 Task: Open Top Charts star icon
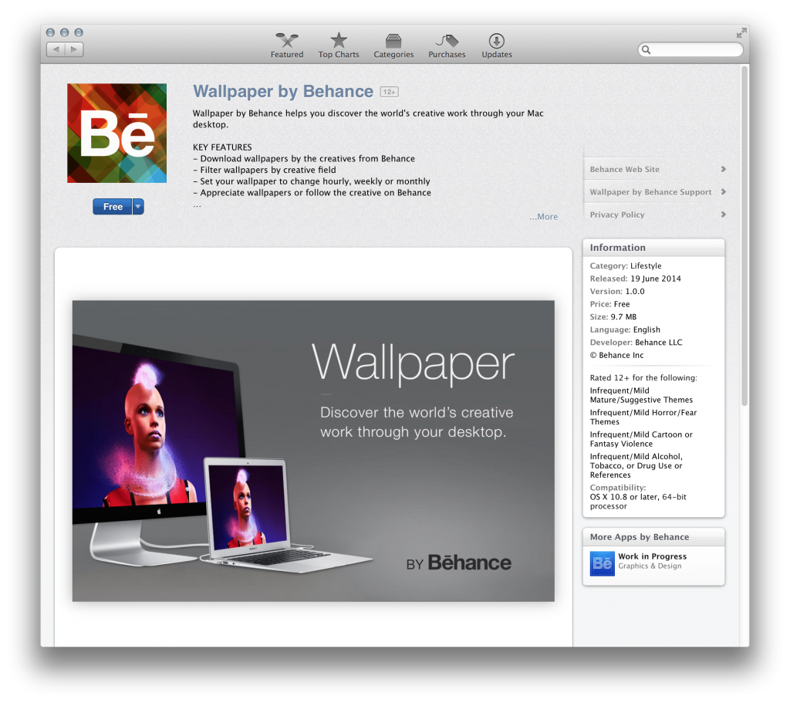(x=339, y=41)
